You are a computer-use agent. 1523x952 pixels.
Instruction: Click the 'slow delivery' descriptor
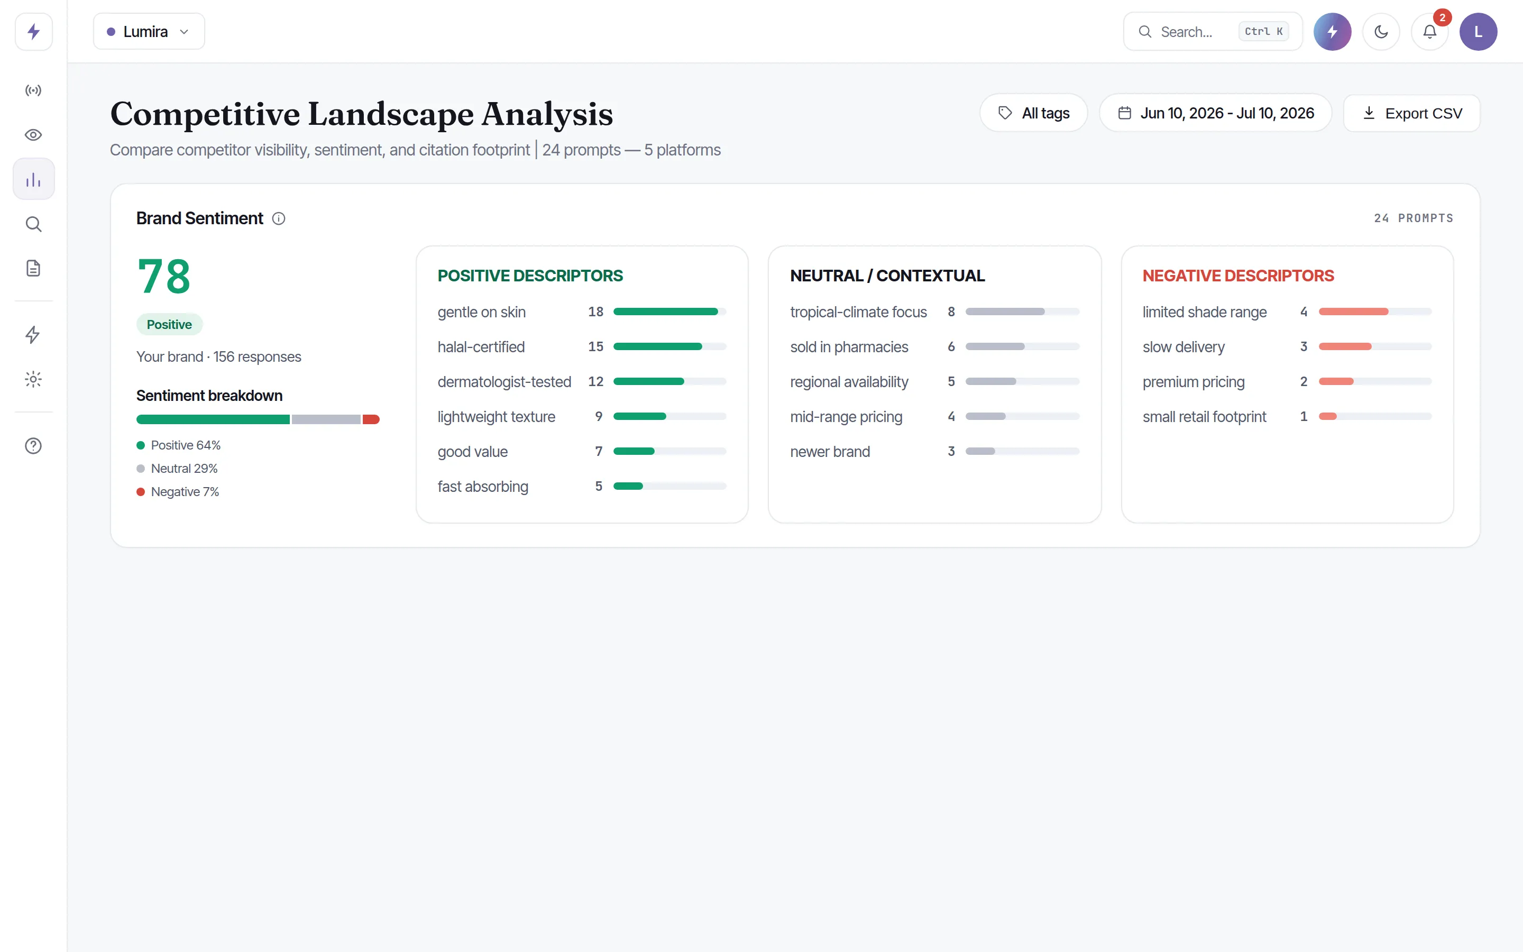(1183, 347)
